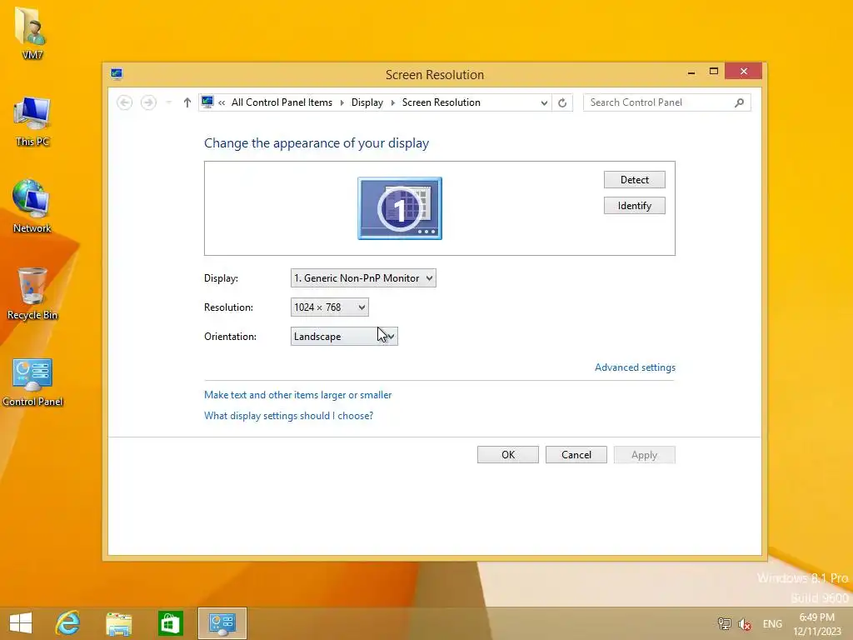Minimize the Screen Resolution window
This screenshot has width=853, height=640.
[691, 72]
